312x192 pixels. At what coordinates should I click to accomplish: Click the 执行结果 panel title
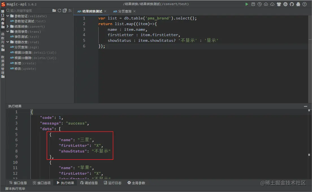[15, 106]
